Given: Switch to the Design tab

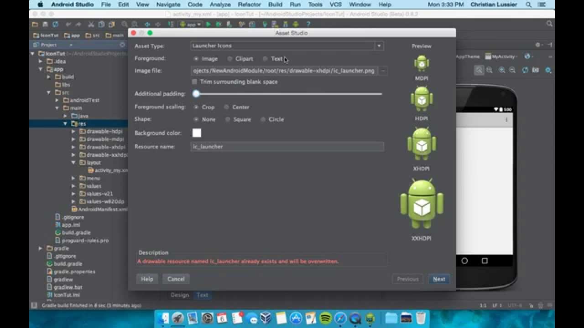Looking at the screenshot, I should [x=179, y=295].
